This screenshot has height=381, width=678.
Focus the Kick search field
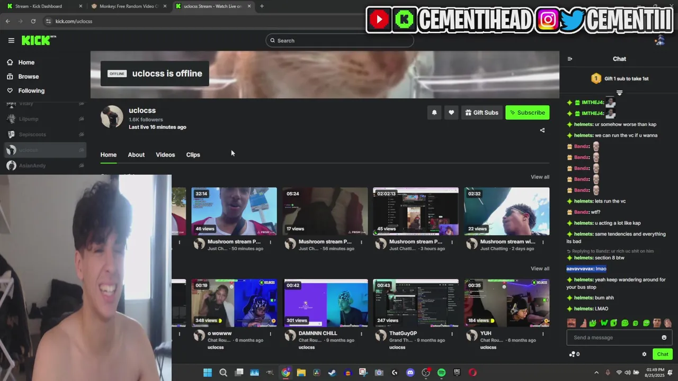point(340,40)
